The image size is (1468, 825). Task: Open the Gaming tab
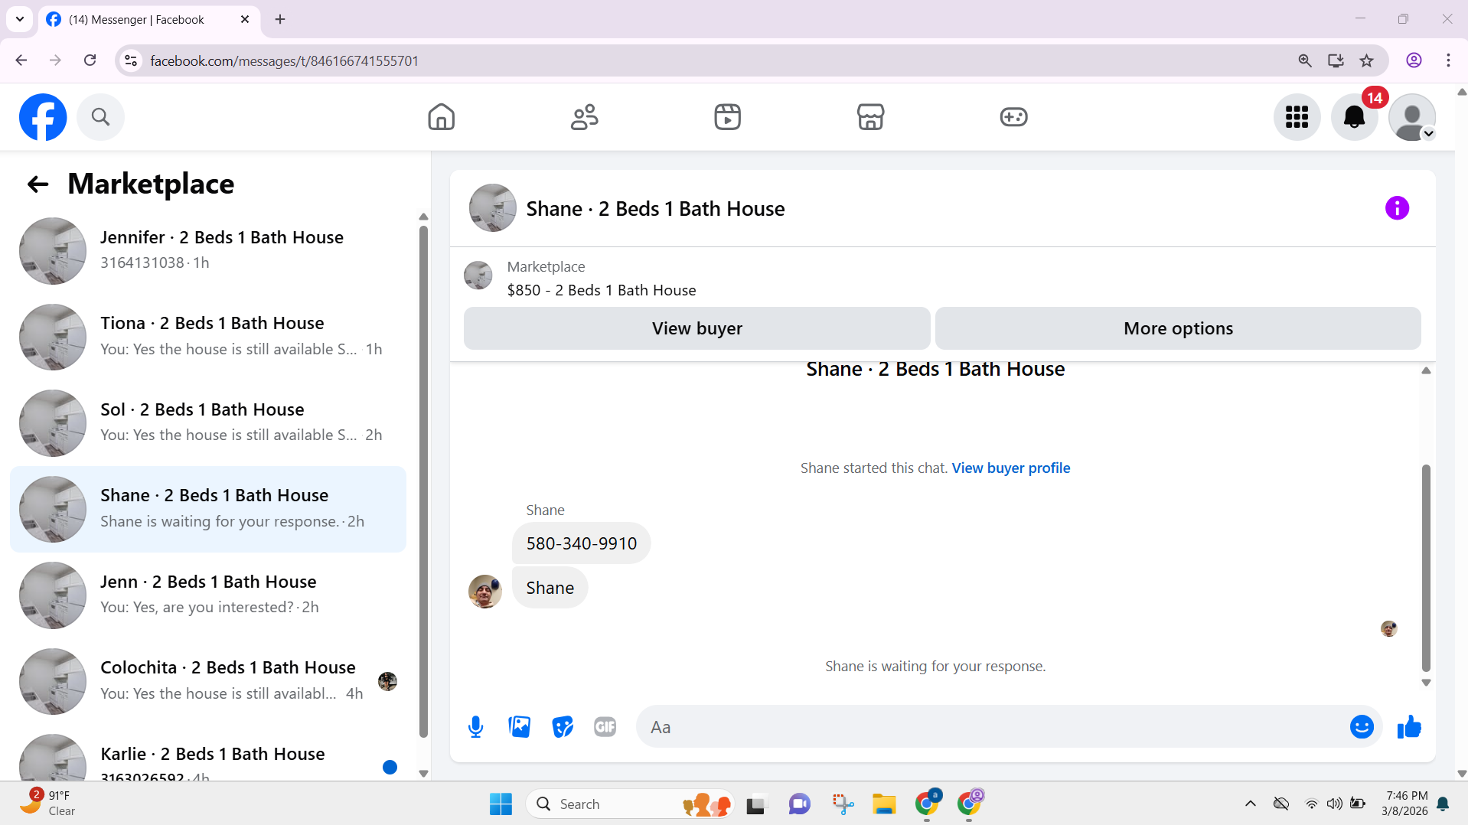click(x=1013, y=117)
